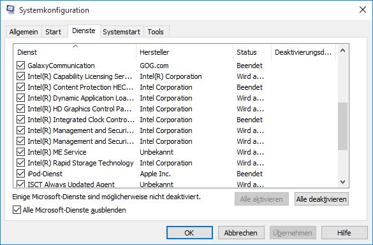This screenshot has height=245, width=373.
Task: Confirm with the OK button
Action: tap(189, 233)
